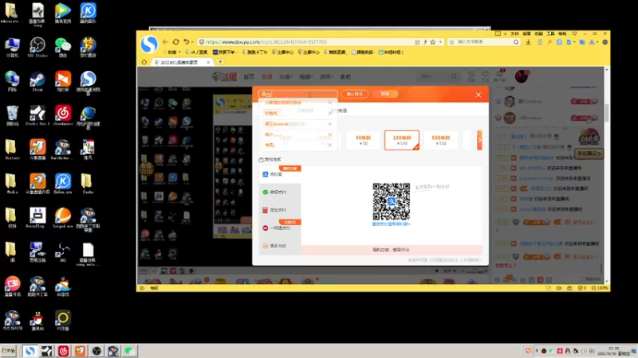The image size is (638, 358).
Task: Select the 100 fish fins option
Action: [402, 140]
